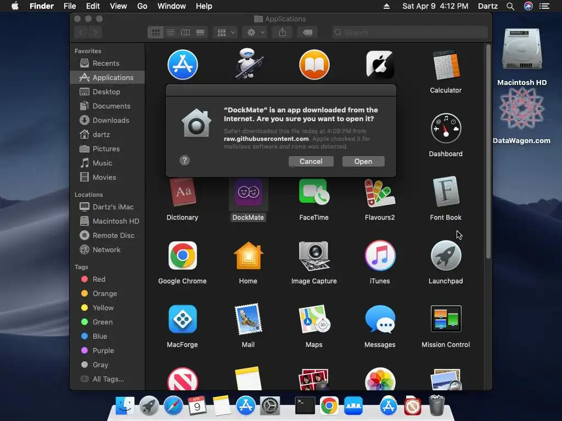
Task: Open the item grouping dropdown in the toolbar
Action: tap(226, 32)
